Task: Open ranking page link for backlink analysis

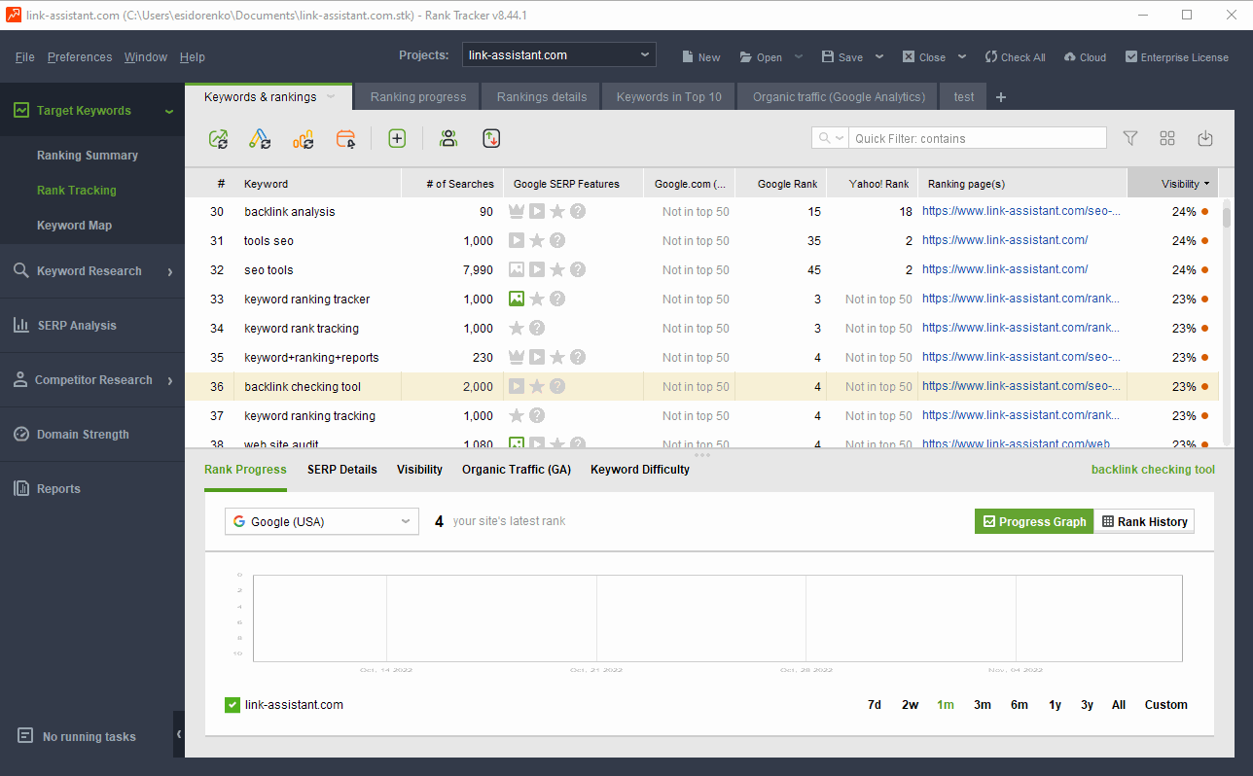Action: tap(1021, 211)
